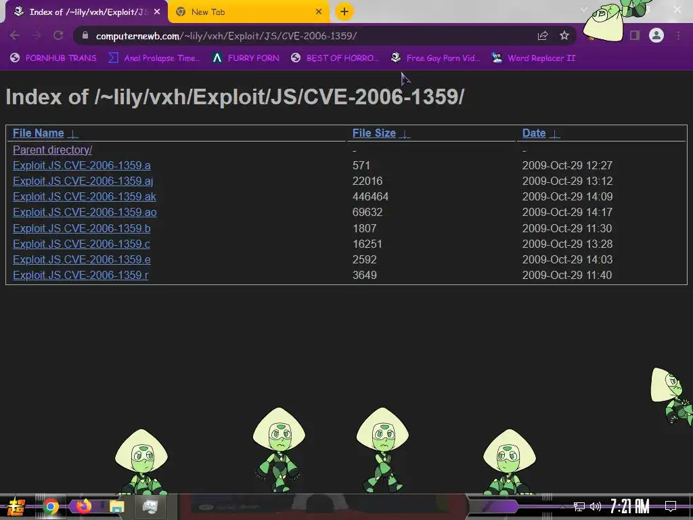The width and height of the screenshot is (693, 520).
Task: Open a new tab with the plus button
Action: tap(344, 12)
